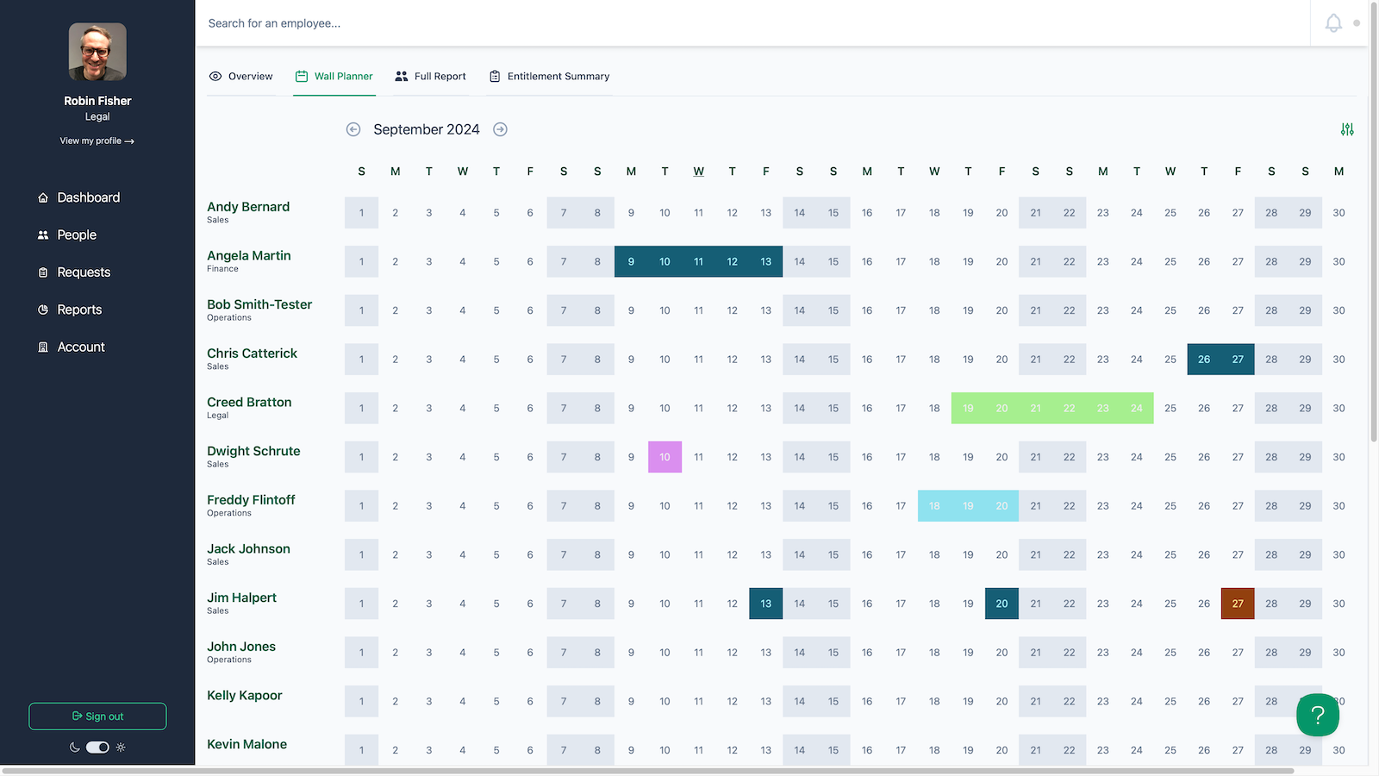Click day 24 in Jack Johnson's row

1137,554
